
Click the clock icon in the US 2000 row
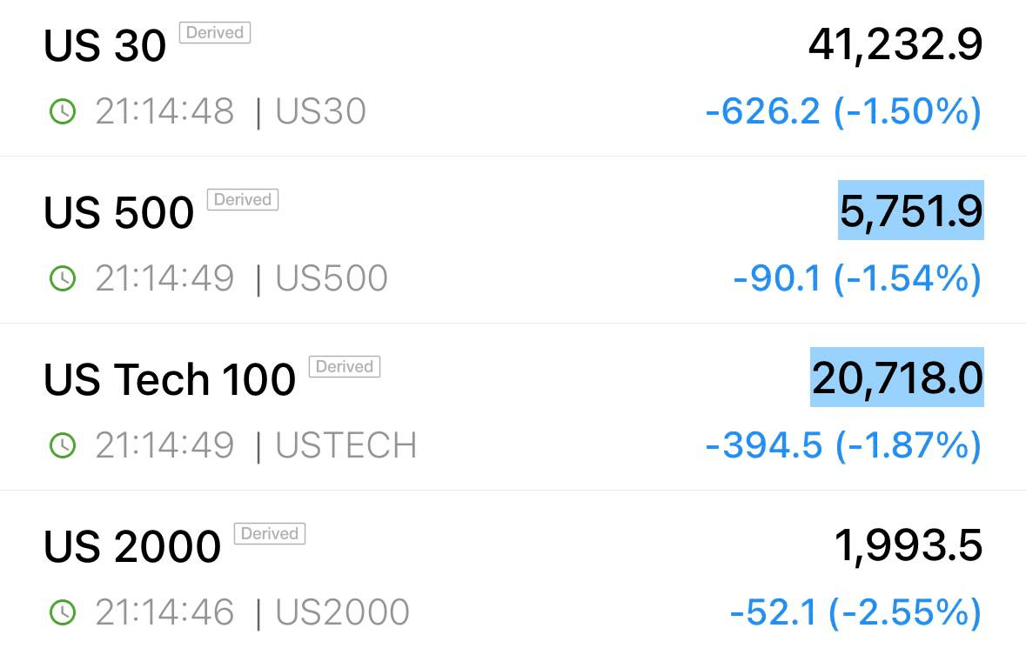[63, 612]
